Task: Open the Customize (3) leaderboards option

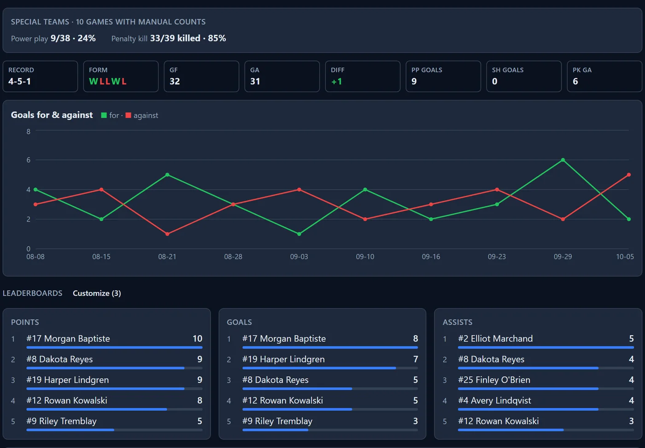Action: 97,293
